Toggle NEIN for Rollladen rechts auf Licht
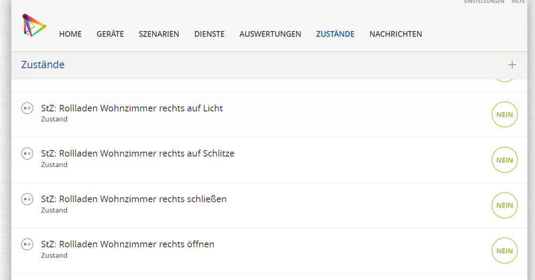 504,114
